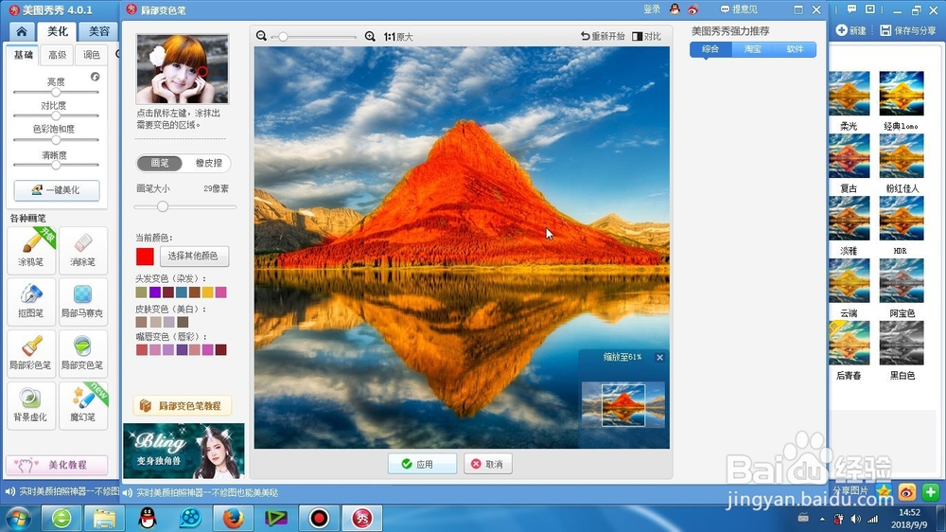Open 提意见 feedback

(x=739, y=9)
